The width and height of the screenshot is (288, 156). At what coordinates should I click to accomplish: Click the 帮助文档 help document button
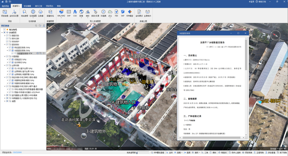click(261, 2)
